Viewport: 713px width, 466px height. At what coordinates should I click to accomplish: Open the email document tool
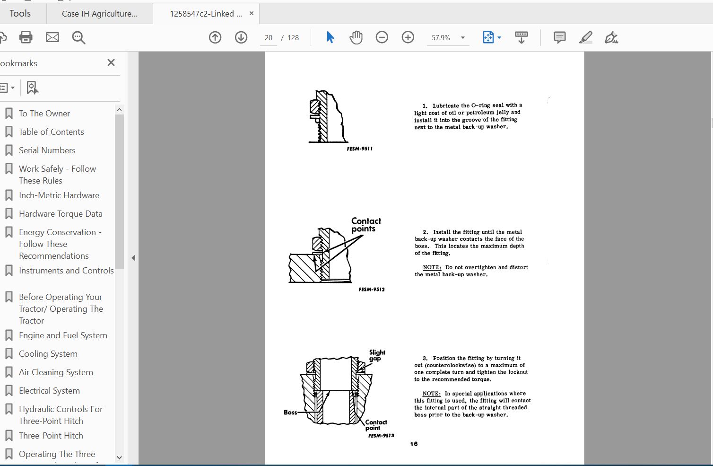pos(52,37)
